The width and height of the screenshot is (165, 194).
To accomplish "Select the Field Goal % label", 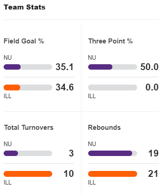I will pyautogui.click(x=24, y=41).
